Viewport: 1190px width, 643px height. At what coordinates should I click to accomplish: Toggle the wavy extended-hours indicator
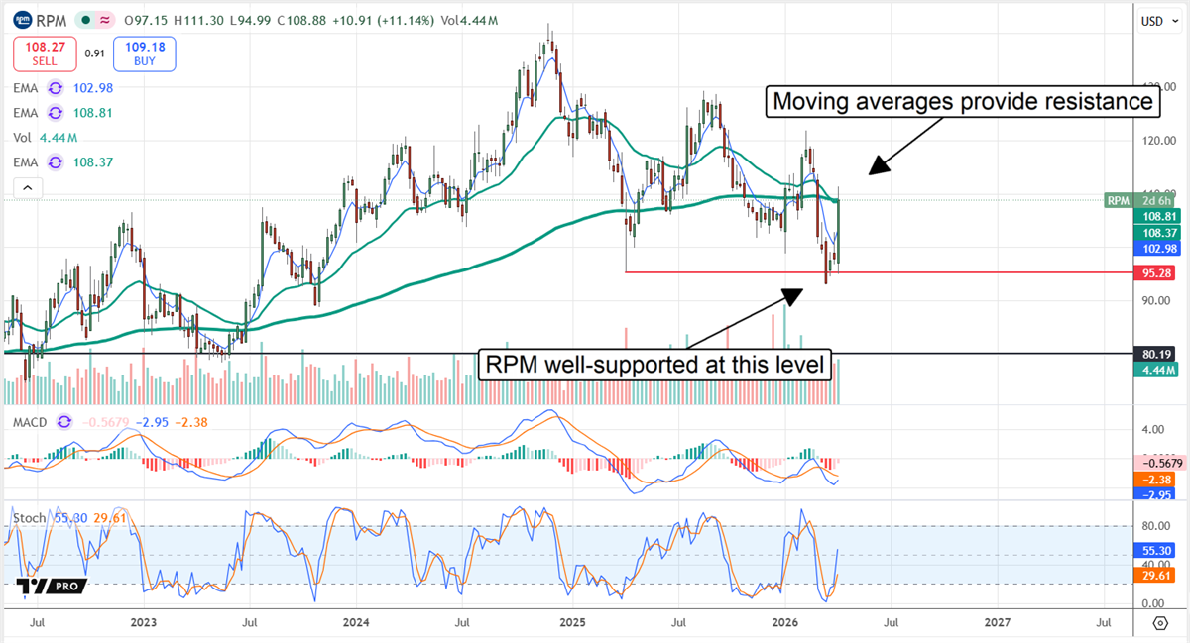click(104, 20)
